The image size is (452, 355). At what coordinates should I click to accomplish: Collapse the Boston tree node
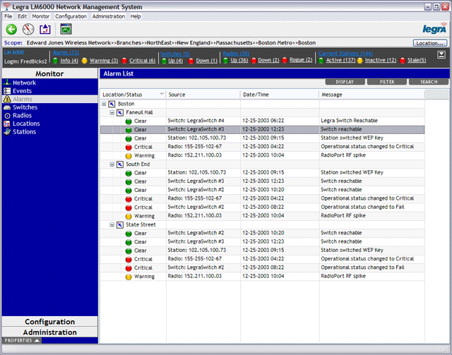pyautogui.click(x=104, y=104)
